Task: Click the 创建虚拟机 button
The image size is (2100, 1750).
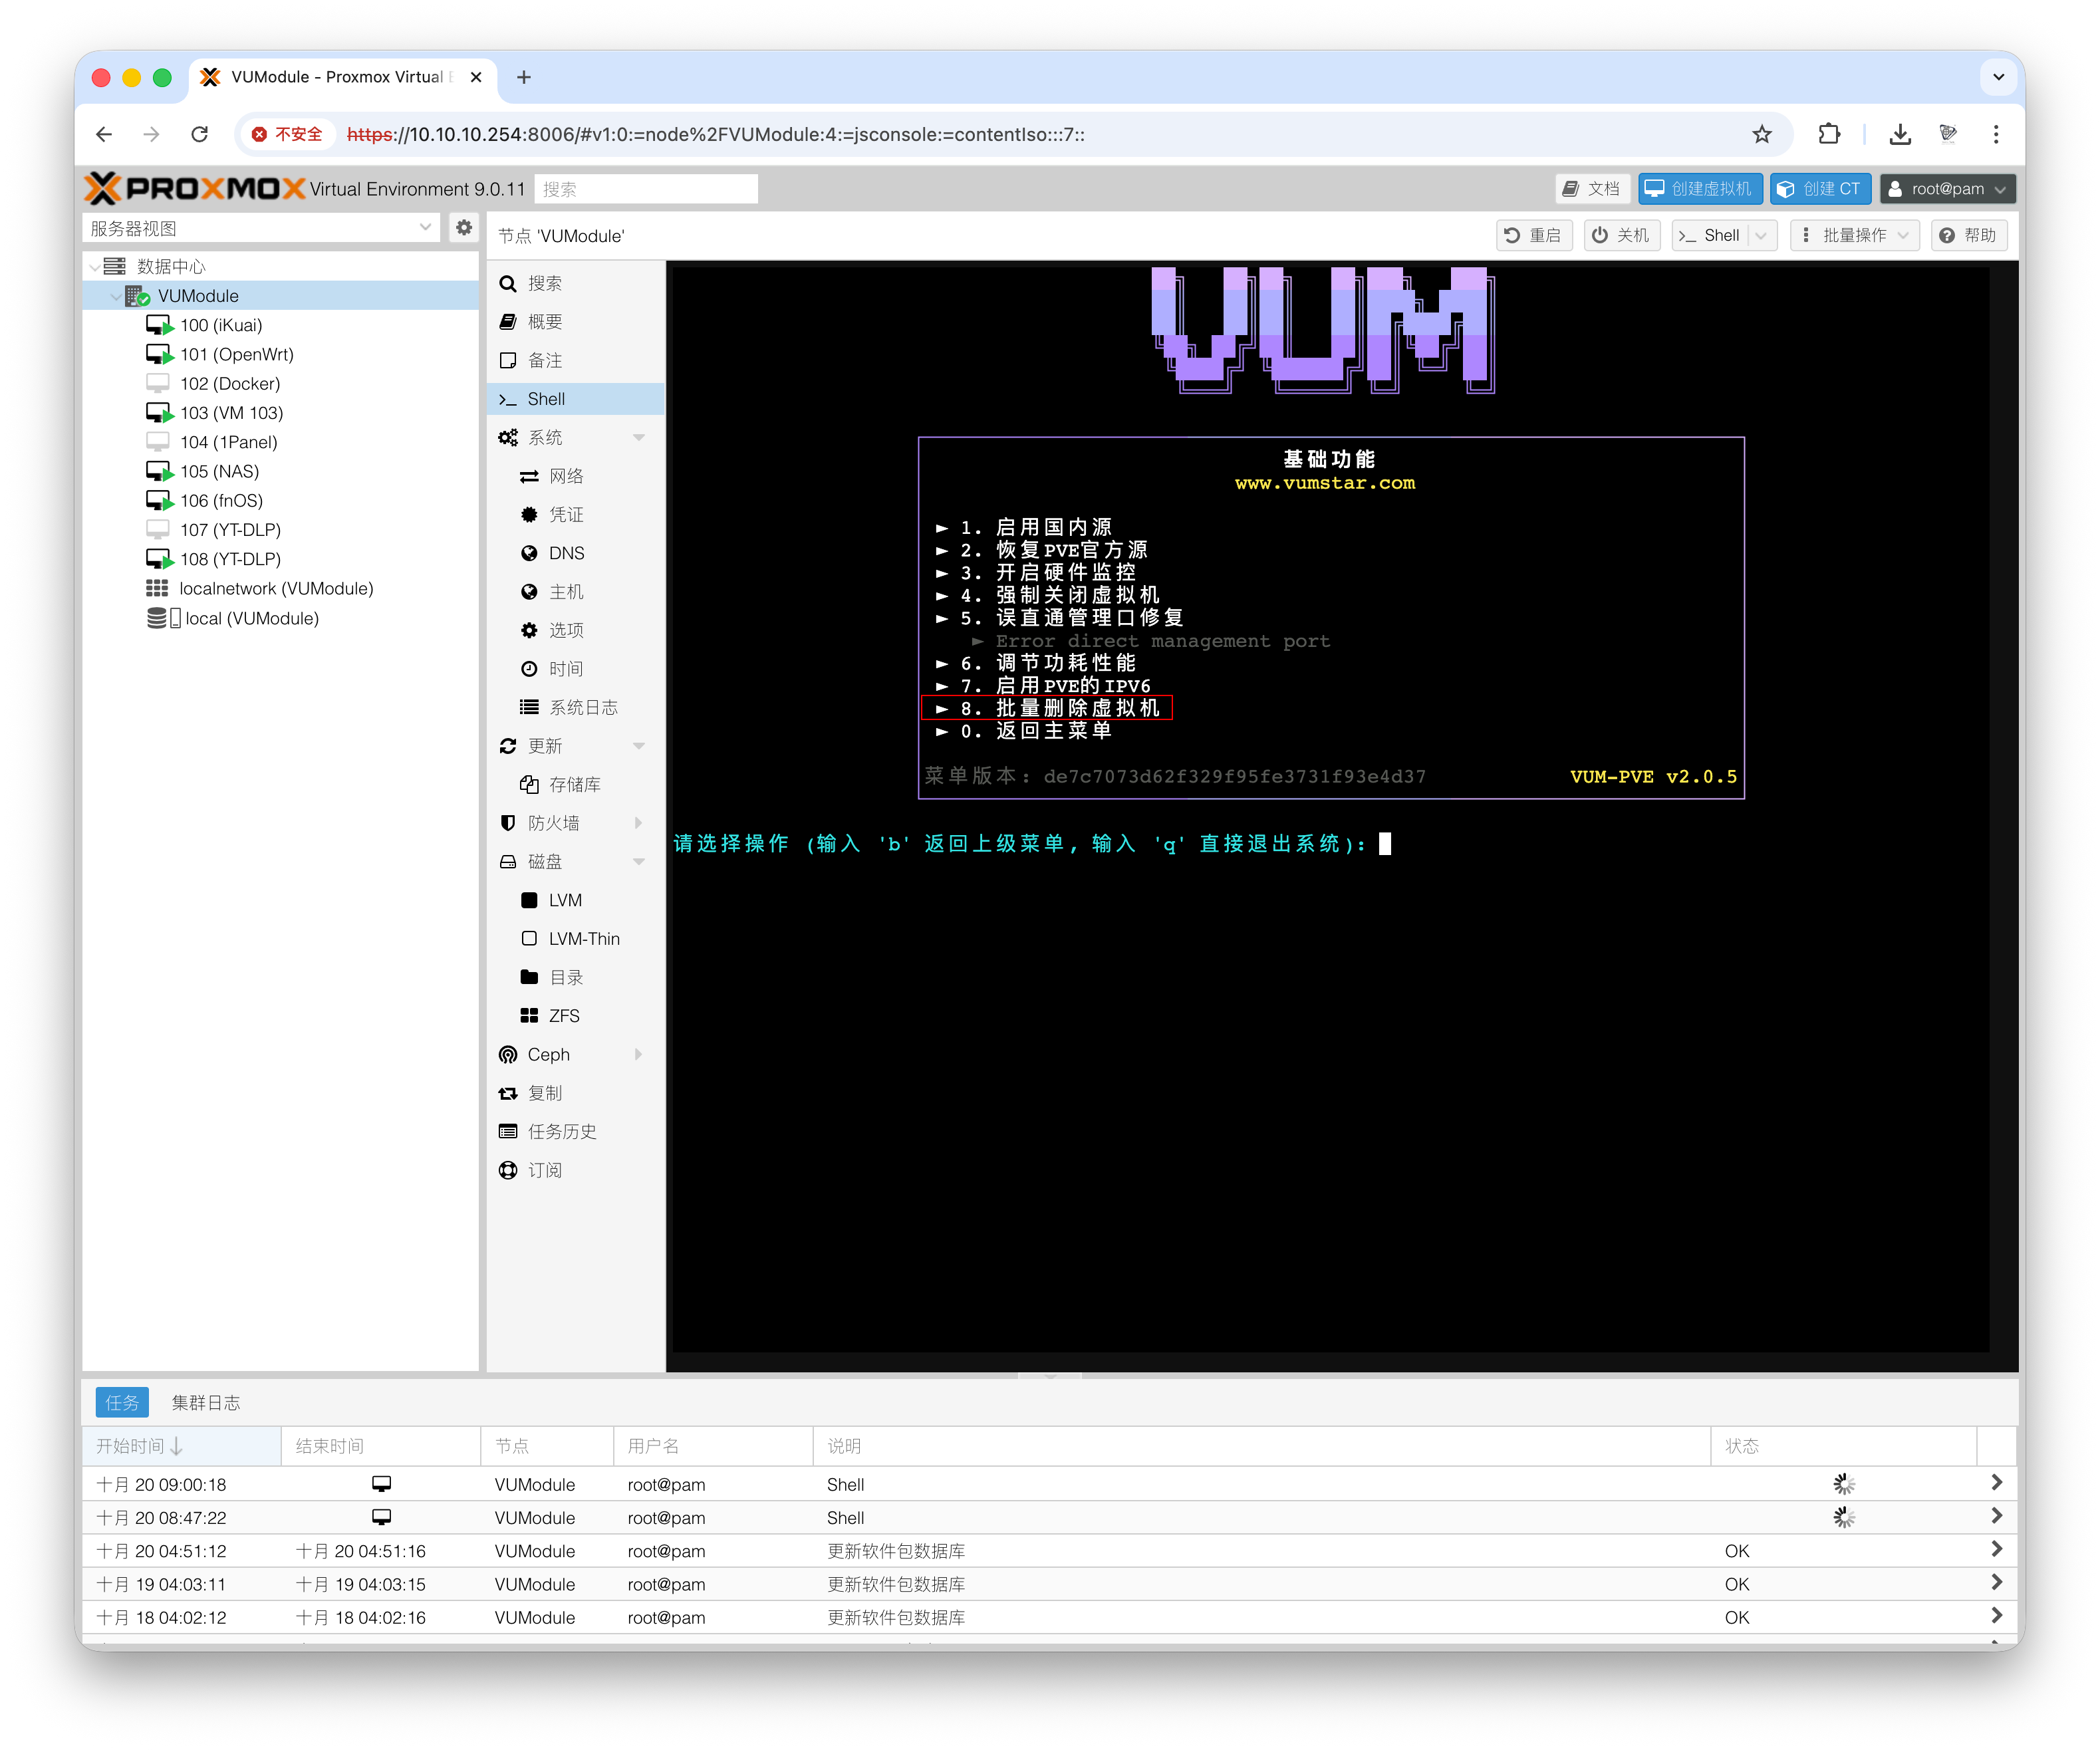Action: point(1699,188)
